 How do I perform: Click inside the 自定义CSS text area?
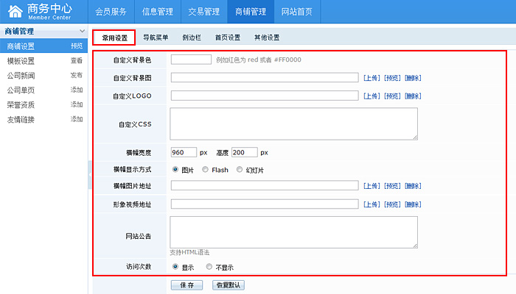tap(293, 123)
